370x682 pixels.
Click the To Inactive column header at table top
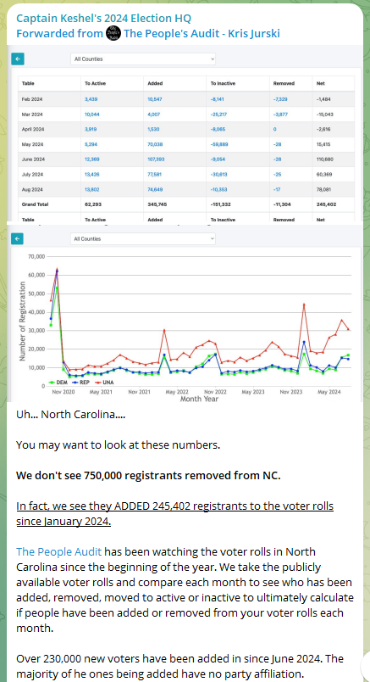(x=223, y=83)
